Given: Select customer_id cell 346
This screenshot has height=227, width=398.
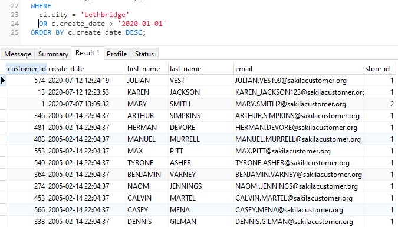Looking at the screenshot, I should (27, 116).
